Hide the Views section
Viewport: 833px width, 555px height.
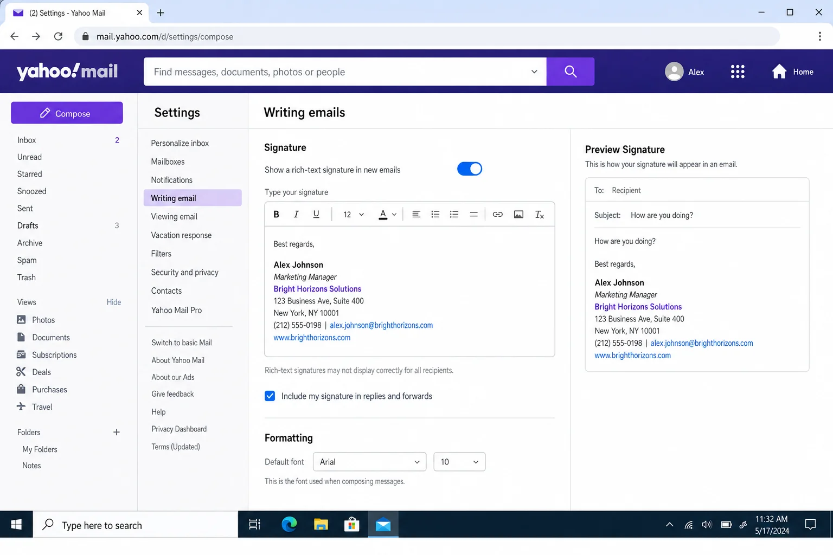(114, 302)
